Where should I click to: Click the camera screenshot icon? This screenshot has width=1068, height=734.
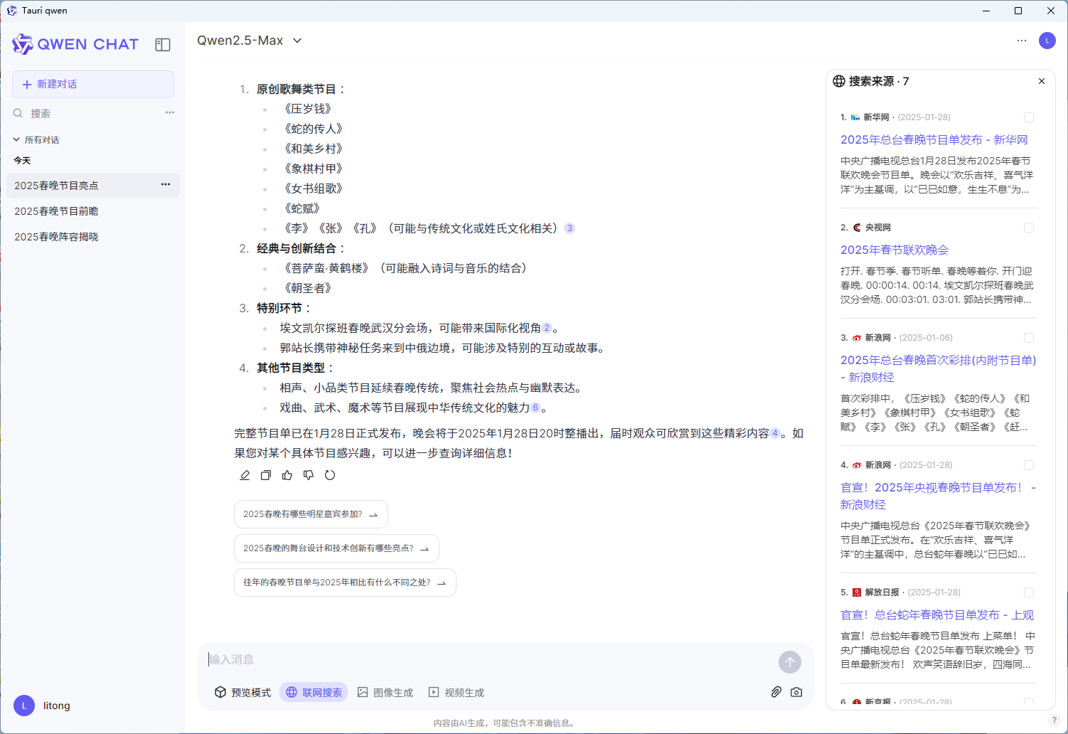[x=796, y=692]
